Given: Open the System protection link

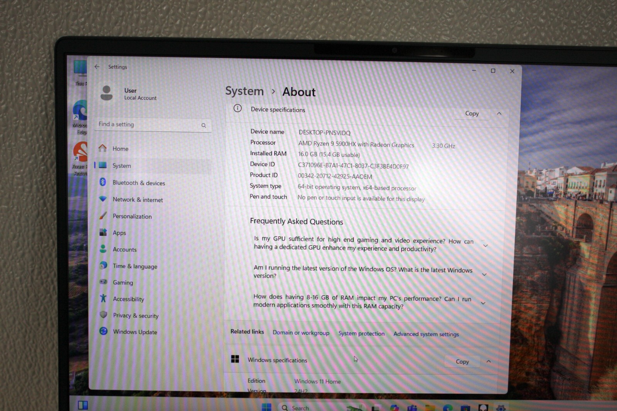Looking at the screenshot, I should pos(361,334).
